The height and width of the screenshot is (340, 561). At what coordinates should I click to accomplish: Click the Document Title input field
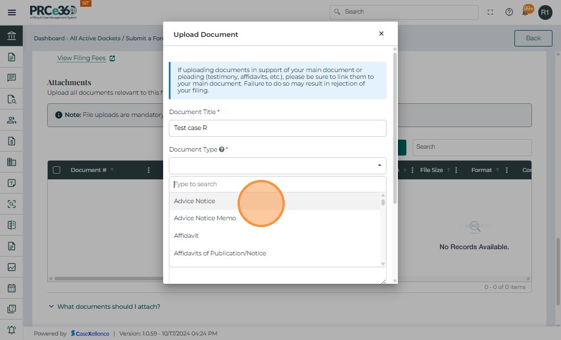(x=277, y=128)
